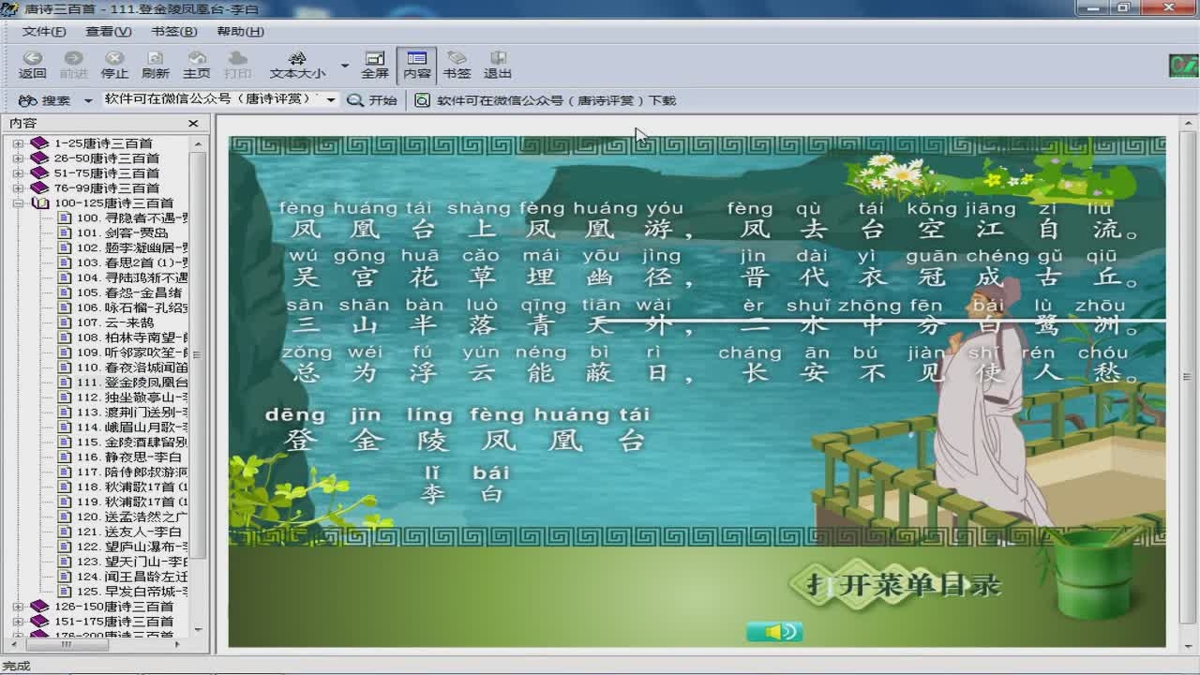Screen dimensions: 1200x675
Task: Open the 书签 bookmarks toolbar icon
Action: [x=457, y=65]
